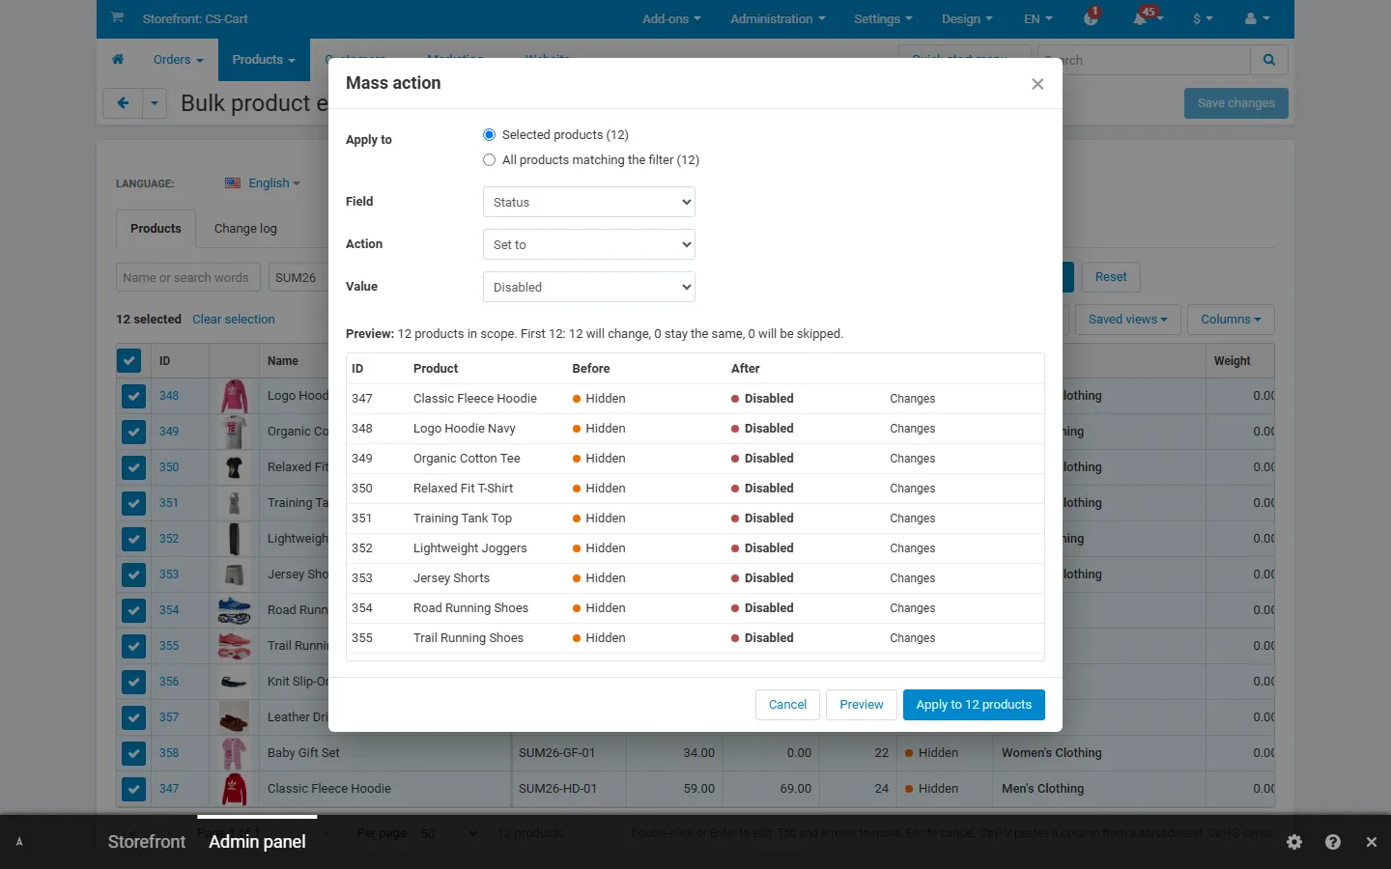Click the Clear selection link
Image resolution: width=1391 pixels, height=869 pixels.
pos(234,320)
